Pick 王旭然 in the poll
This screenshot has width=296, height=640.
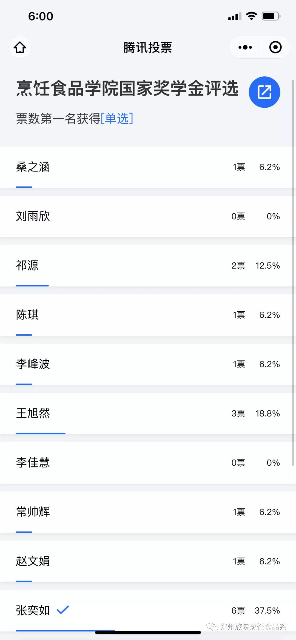click(33, 414)
